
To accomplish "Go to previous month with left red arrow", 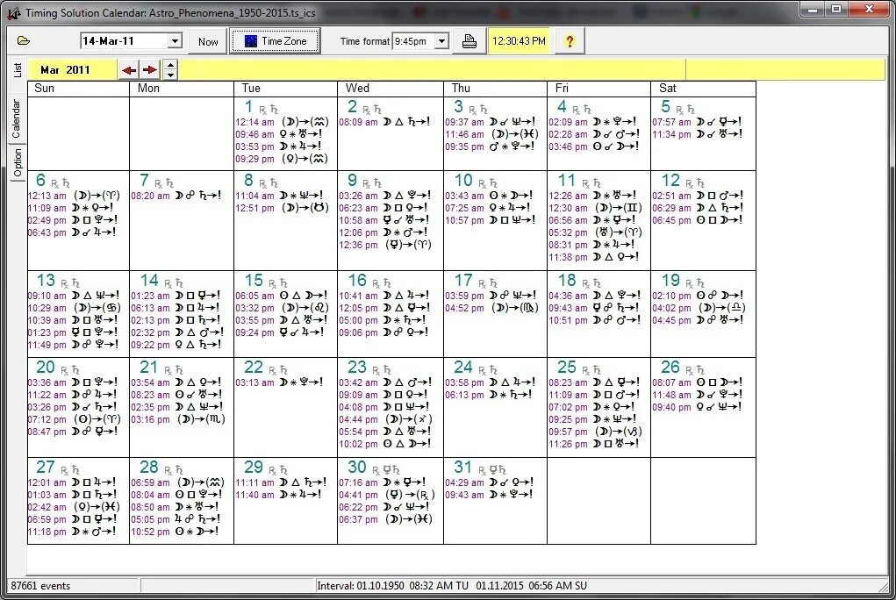I will pyautogui.click(x=129, y=69).
